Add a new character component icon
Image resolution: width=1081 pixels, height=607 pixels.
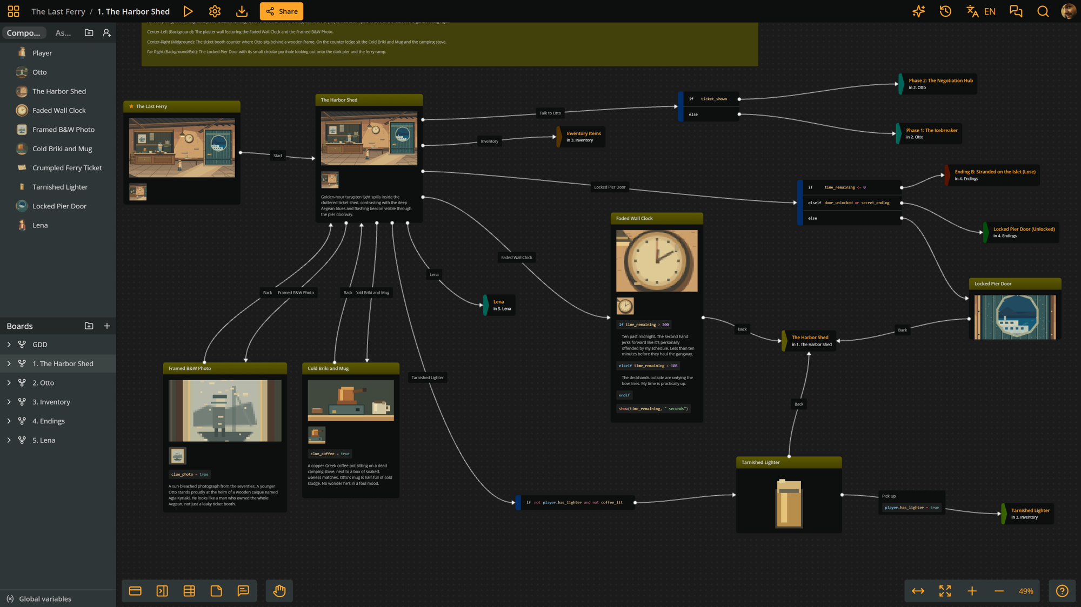click(x=107, y=33)
